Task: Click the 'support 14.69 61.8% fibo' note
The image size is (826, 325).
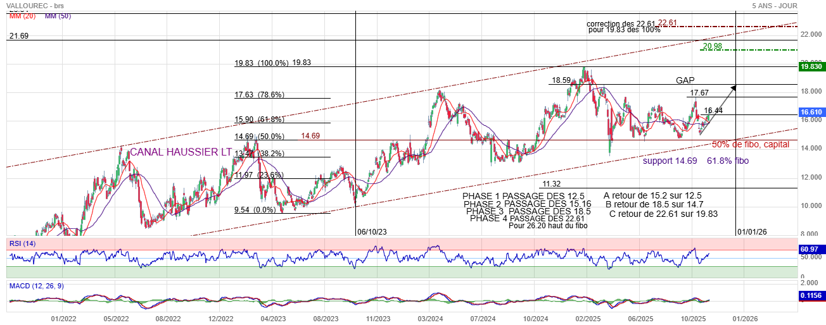Action: (x=696, y=161)
